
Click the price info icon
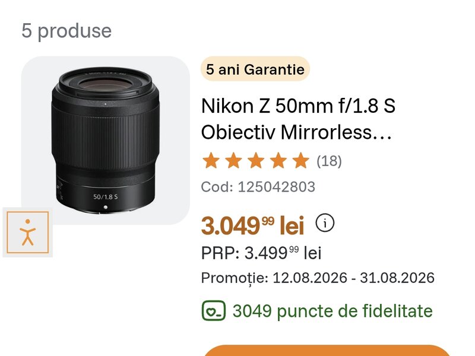point(325,223)
